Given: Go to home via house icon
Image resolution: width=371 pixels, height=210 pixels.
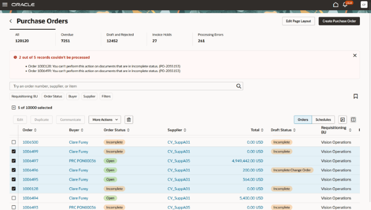Looking at the screenshot, I should click(335, 5).
